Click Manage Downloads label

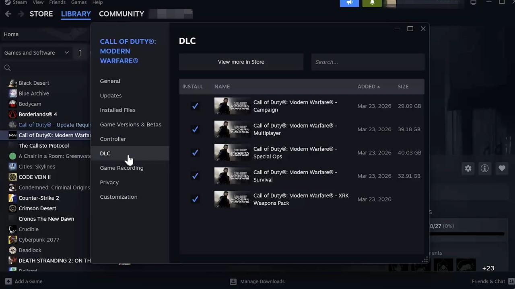point(262,281)
